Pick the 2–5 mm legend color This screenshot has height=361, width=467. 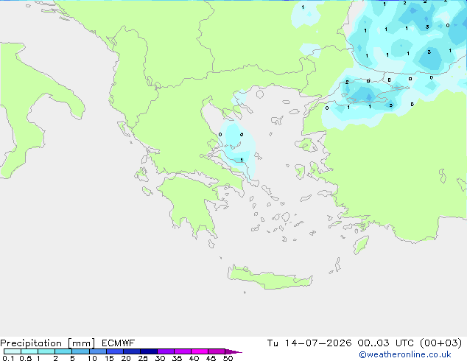click(63, 351)
